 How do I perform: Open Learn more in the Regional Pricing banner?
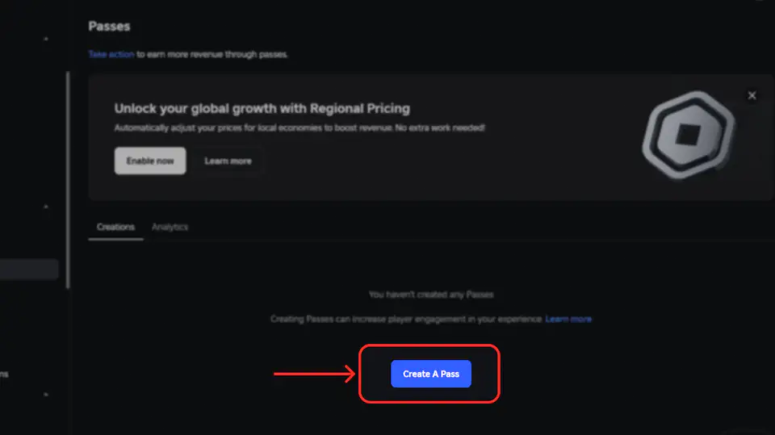[228, 161]
